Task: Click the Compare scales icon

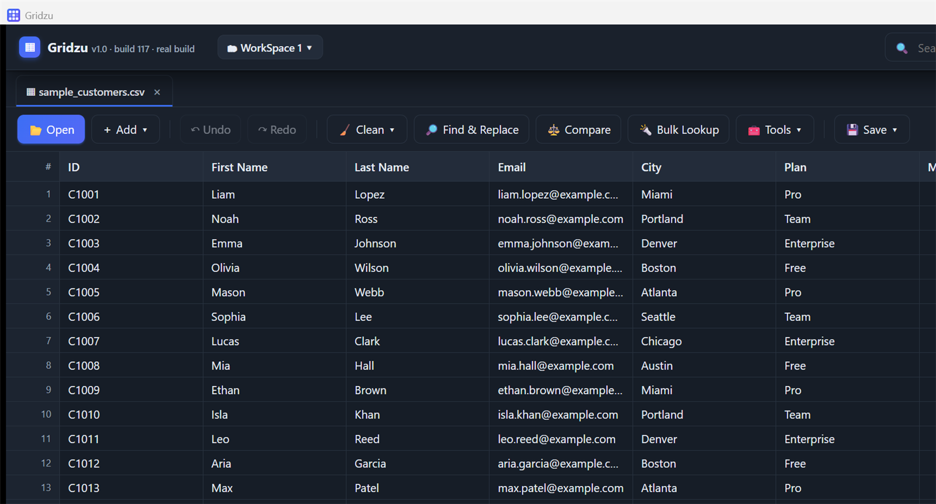Action: (x=553, y=130)
